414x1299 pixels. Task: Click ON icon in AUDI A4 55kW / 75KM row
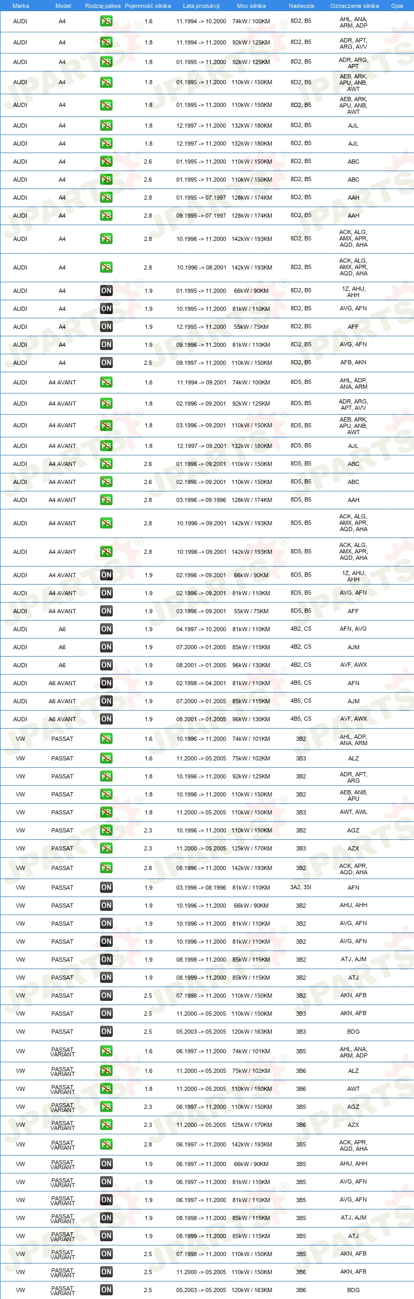[x=106, y=327]
